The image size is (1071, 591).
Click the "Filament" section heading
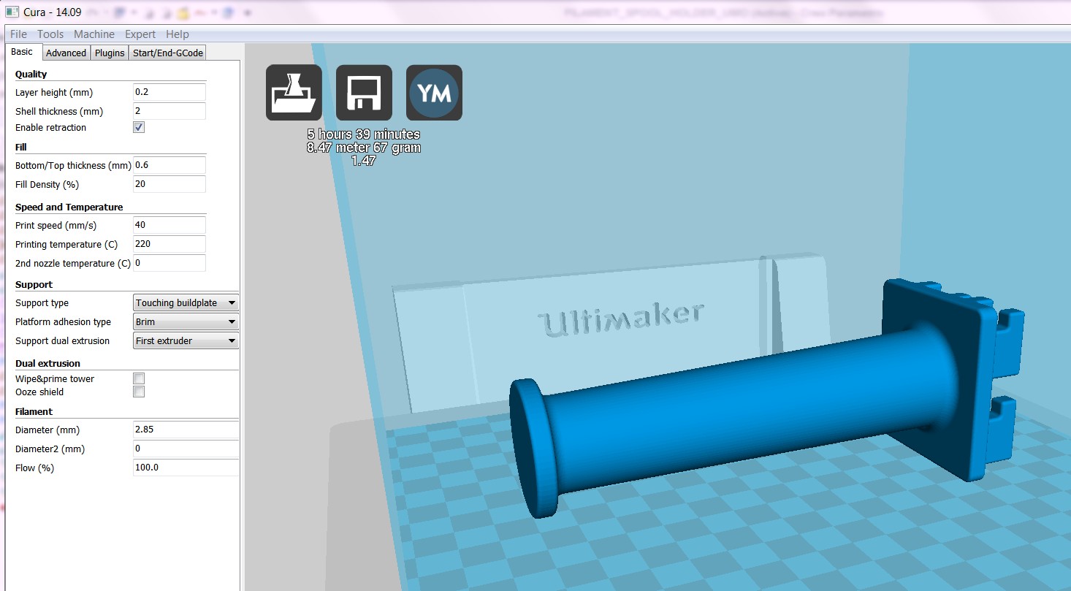click(x=34, y=411)
